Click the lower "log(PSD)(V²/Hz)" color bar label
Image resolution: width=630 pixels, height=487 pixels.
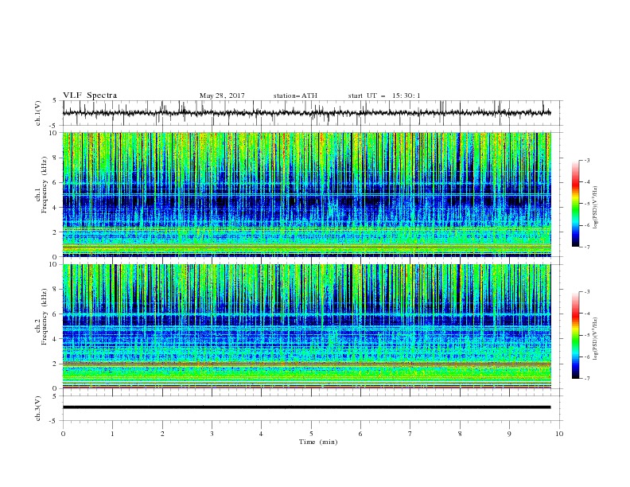(595, 339)
